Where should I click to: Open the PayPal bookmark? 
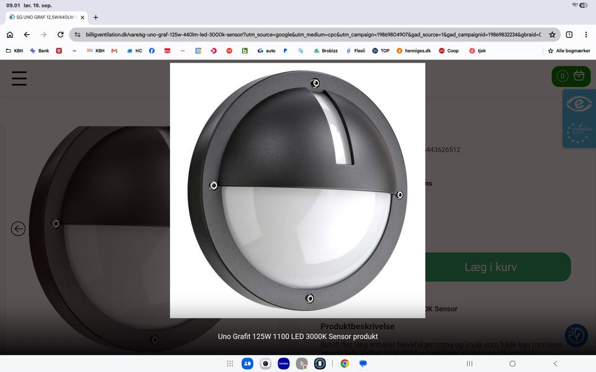tap(285, 50)
